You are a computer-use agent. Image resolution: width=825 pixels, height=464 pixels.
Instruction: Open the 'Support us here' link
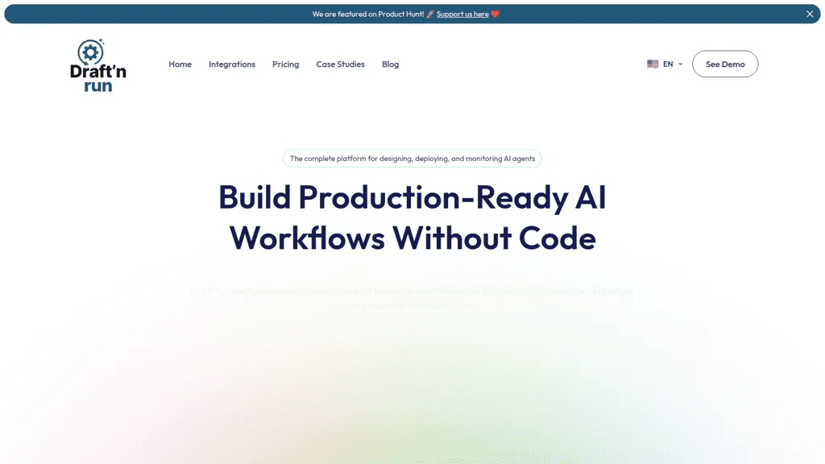pos(462,14)
